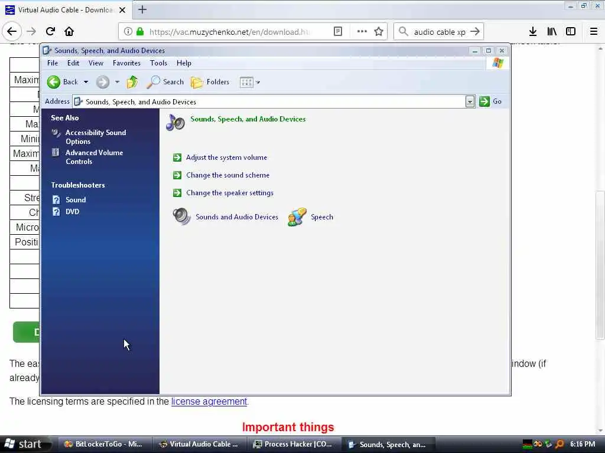Click the green Back arrow icon

click(x=54, y=81)
